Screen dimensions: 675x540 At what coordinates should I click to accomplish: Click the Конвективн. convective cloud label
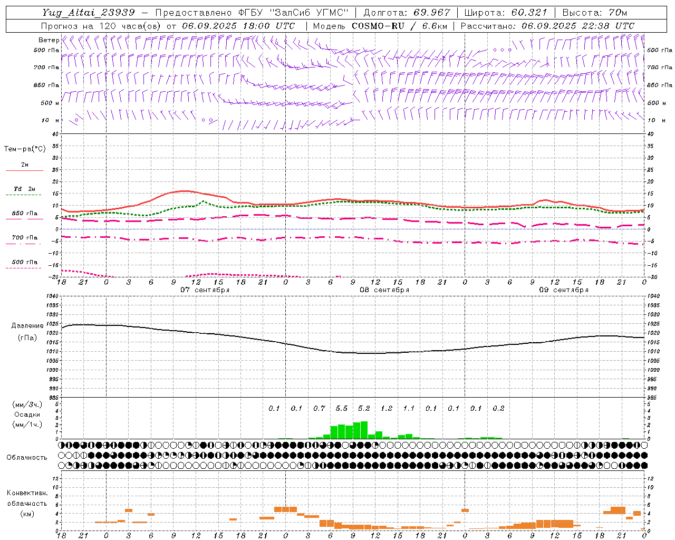[x=27, y=493]
